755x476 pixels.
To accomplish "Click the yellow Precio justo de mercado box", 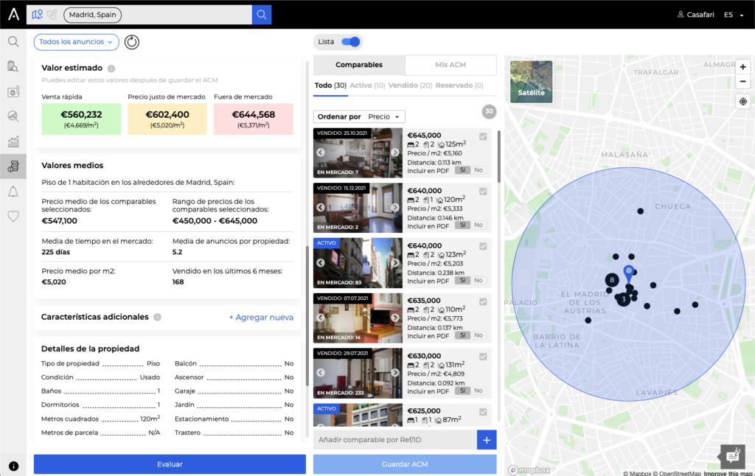I will tap(167, 119).
